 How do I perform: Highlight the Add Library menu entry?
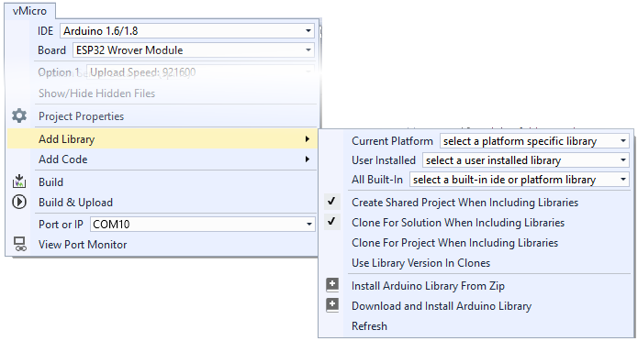click(162, 139)
